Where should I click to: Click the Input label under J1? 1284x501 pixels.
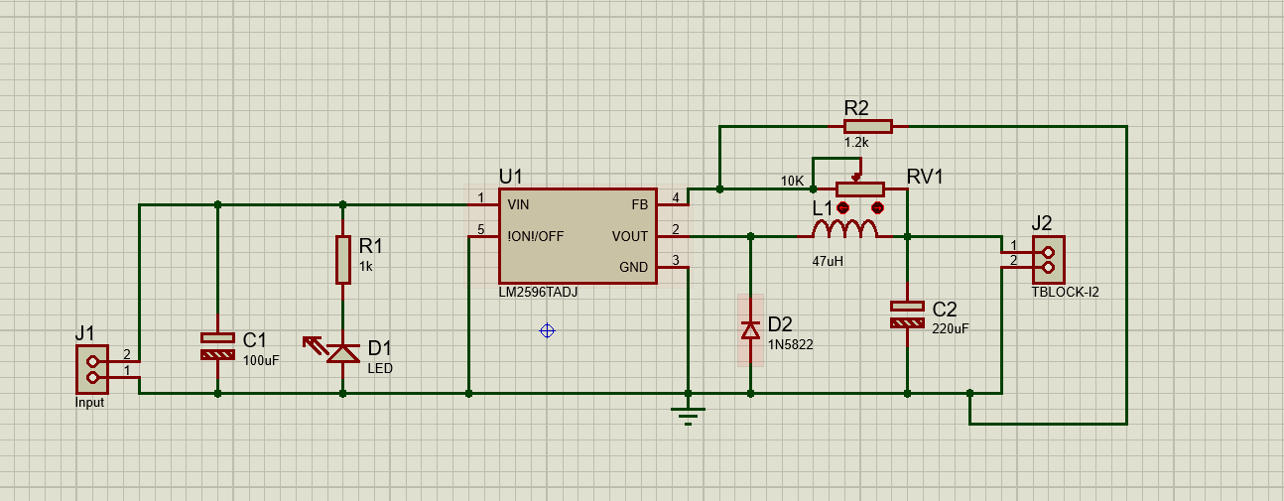tap(89, 403)
